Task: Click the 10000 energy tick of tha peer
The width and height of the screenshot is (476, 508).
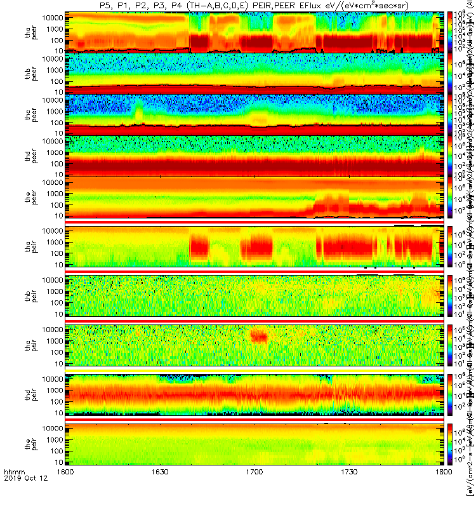Action: tap(53, 18)
